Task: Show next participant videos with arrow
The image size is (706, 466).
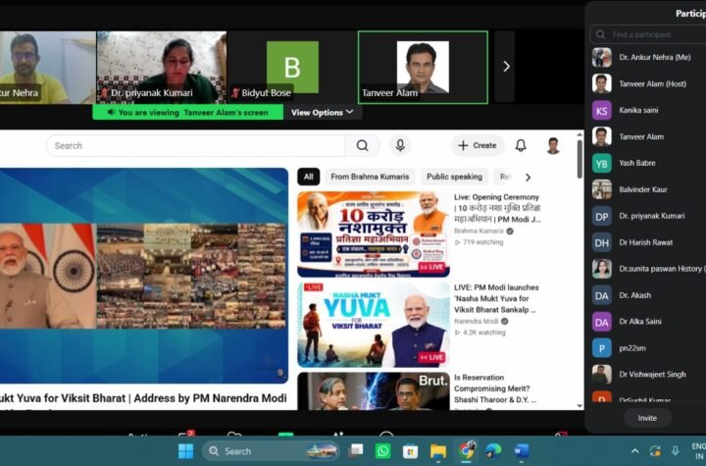Action: point(506,67)
